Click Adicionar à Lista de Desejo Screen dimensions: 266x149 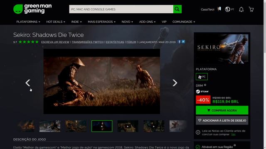tap(222, 120)
